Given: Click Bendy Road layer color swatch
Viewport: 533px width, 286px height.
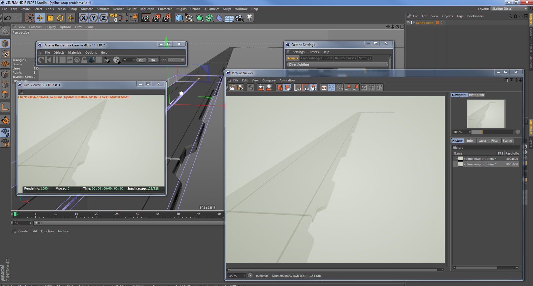Looking at the screenshot, I should [438, 23].
